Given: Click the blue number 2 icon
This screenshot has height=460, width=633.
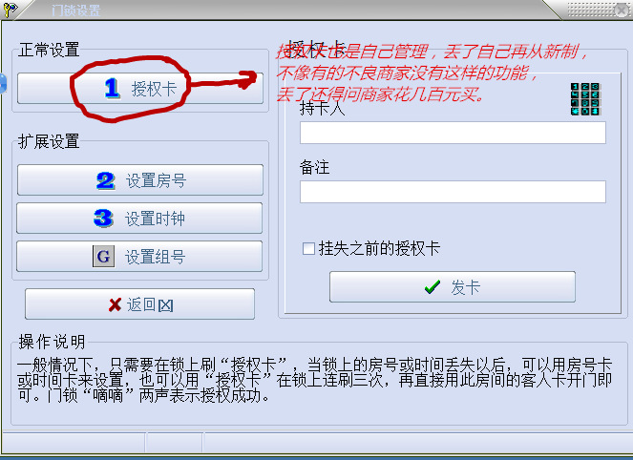Looking at the screenshot, I should 106,180.
